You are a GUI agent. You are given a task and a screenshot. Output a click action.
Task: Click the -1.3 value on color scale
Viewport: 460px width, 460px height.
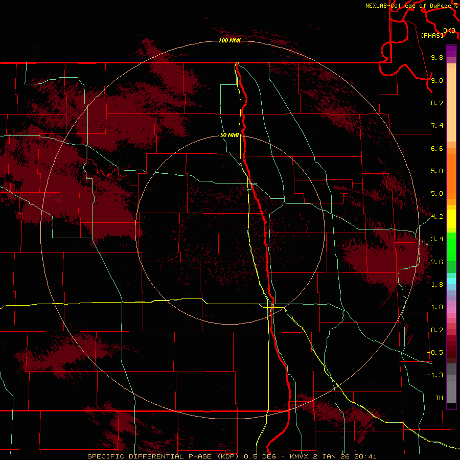tap(435, 375)
